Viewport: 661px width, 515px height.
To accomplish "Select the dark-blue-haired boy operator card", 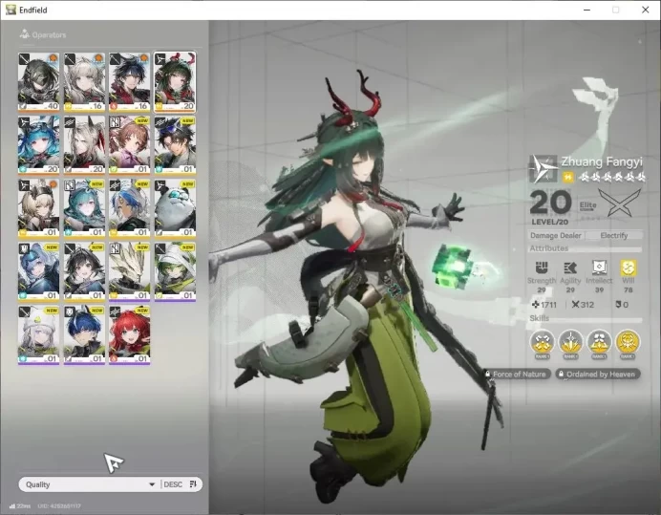I will click(x=84, y=335).
